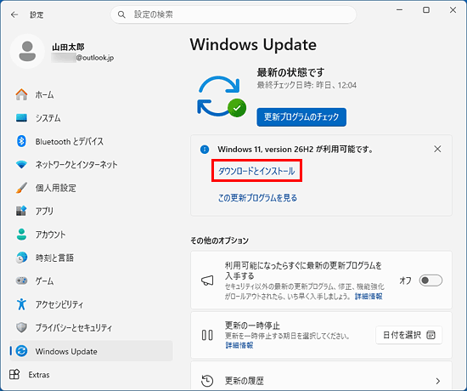This screenshot has height=391, width=467.
Task: Open システム settings page
Action: 91,118
